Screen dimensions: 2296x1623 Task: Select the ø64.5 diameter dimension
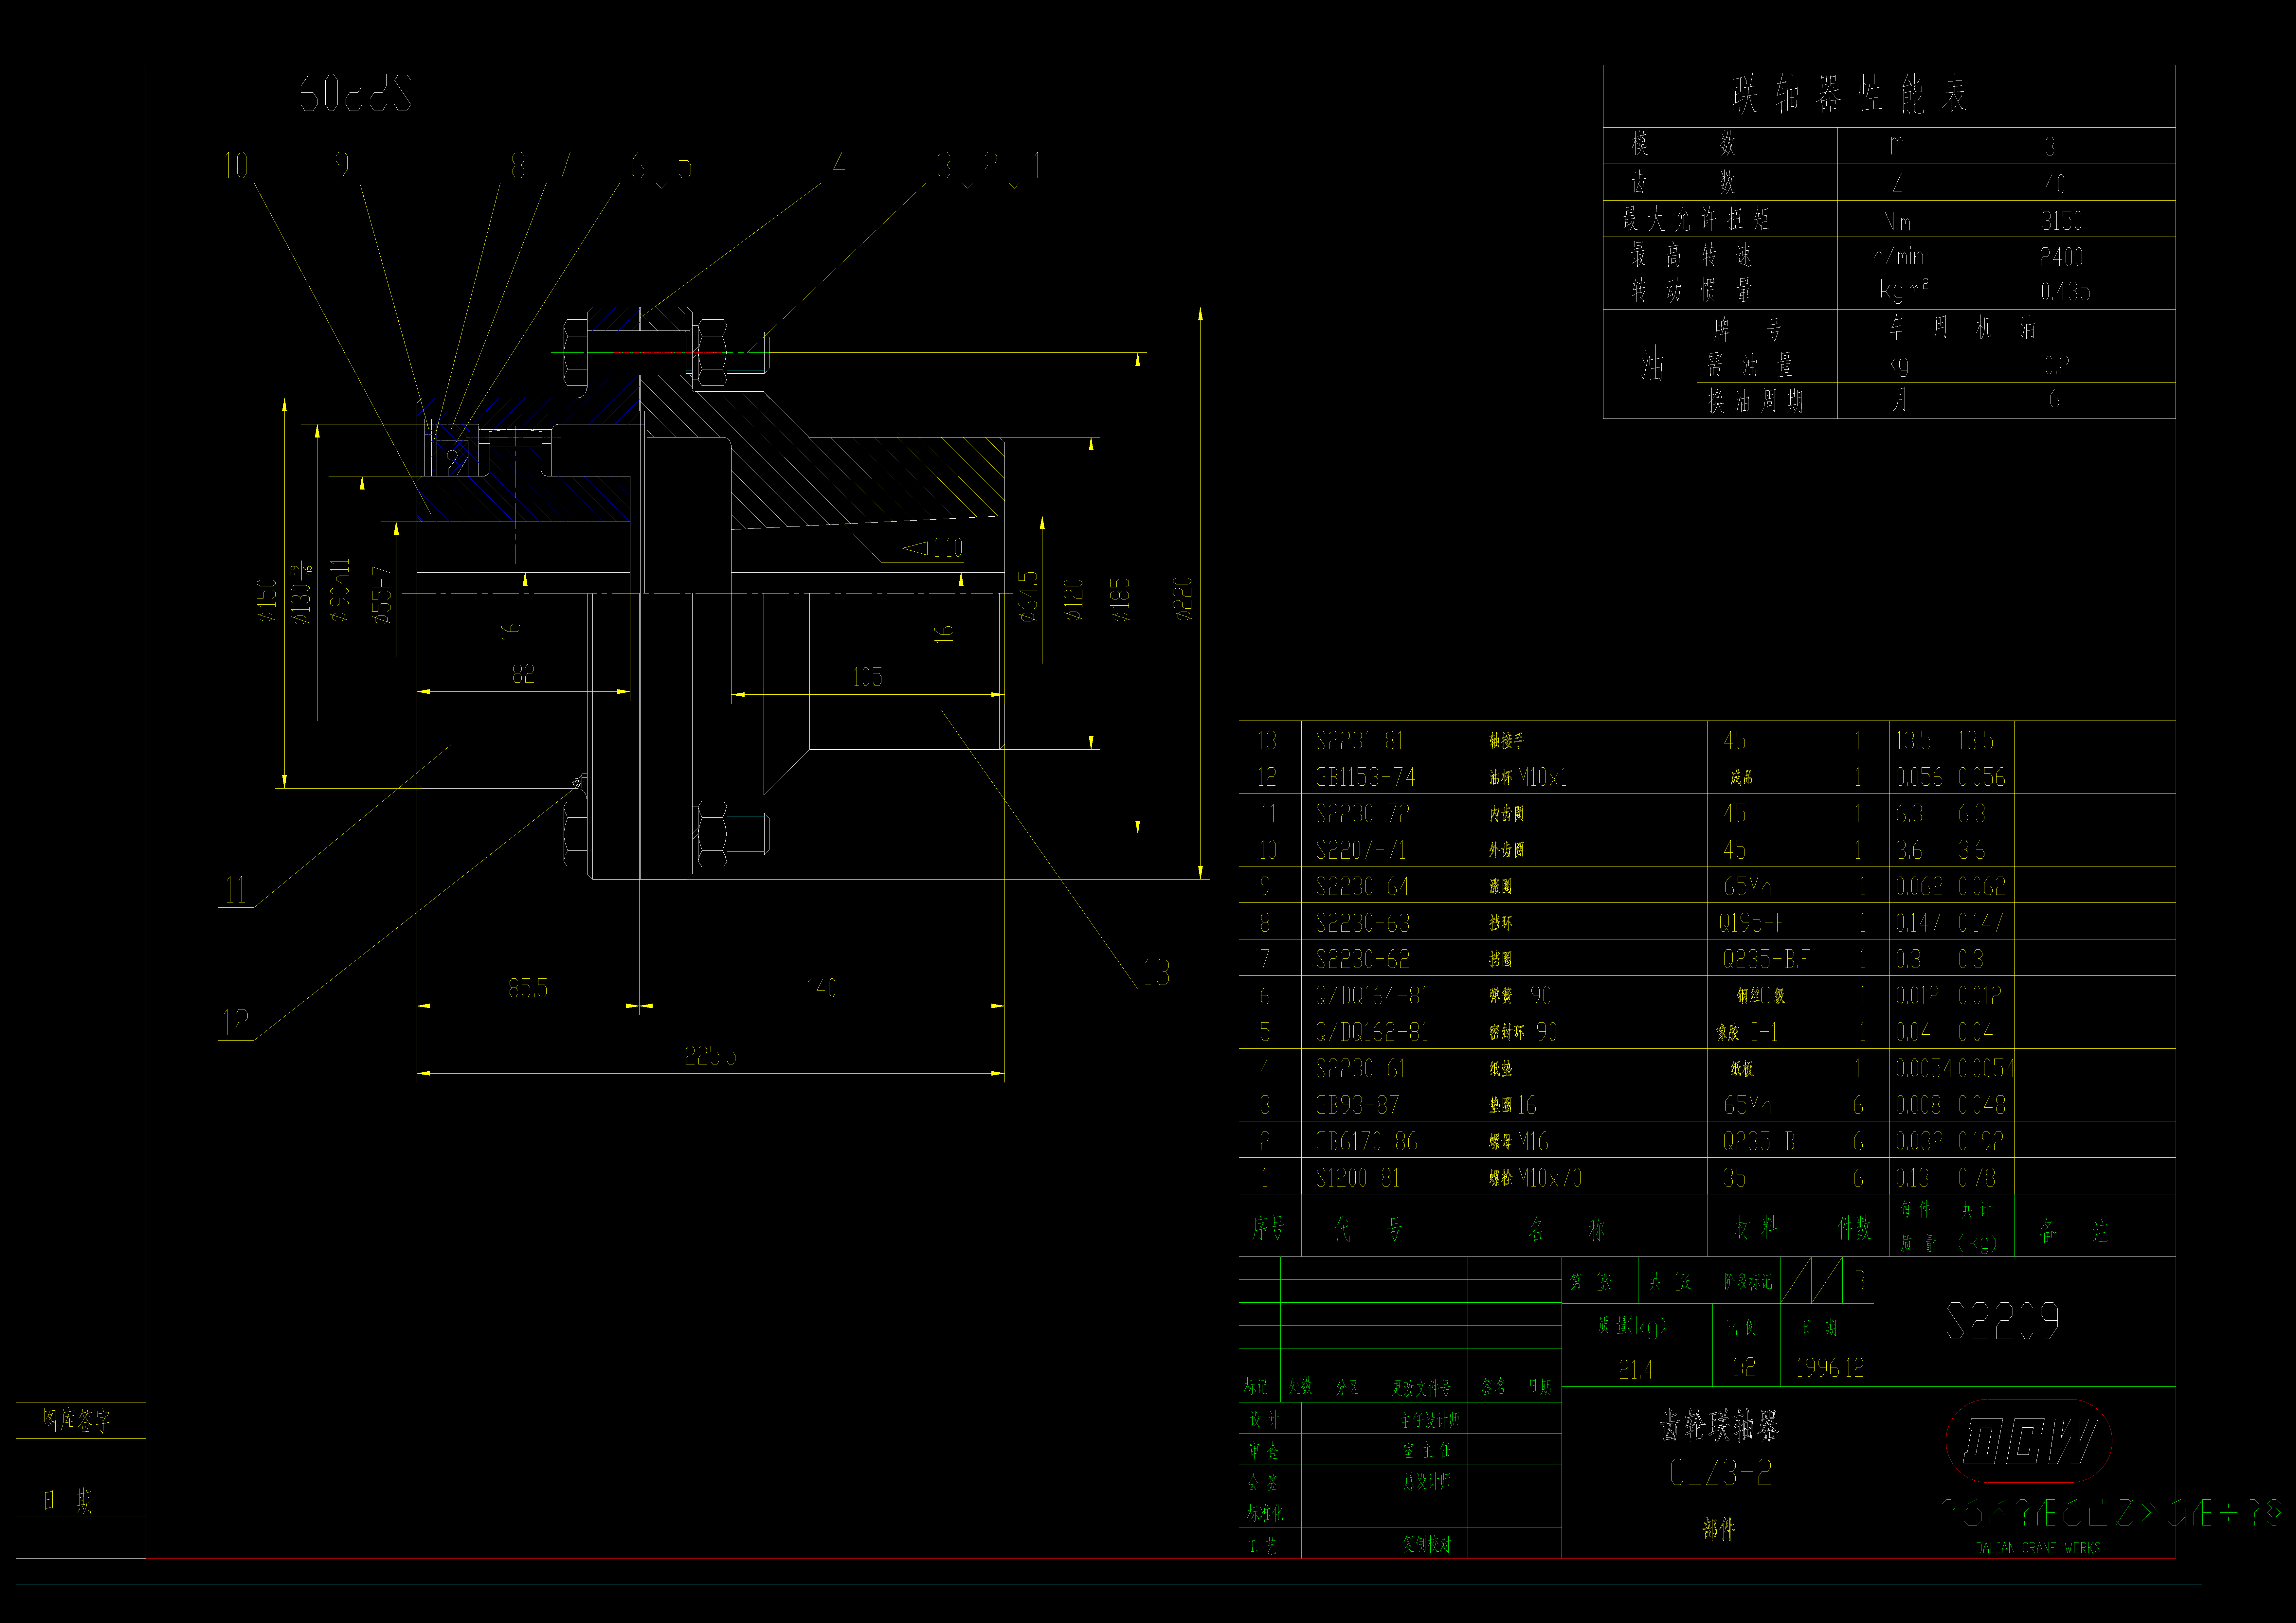[1028, 597]
